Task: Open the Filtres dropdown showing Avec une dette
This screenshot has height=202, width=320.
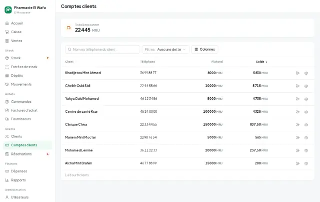Action: [x=165, y=49]
